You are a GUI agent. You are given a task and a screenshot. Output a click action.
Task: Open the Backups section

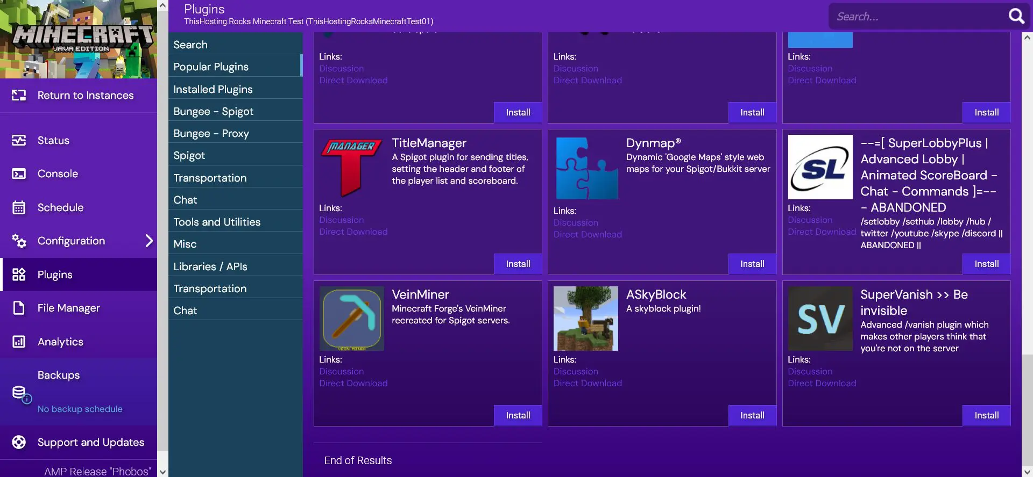79,392
